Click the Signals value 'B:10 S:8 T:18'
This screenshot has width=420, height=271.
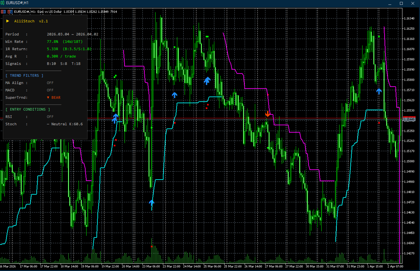[x=64, y=64]
